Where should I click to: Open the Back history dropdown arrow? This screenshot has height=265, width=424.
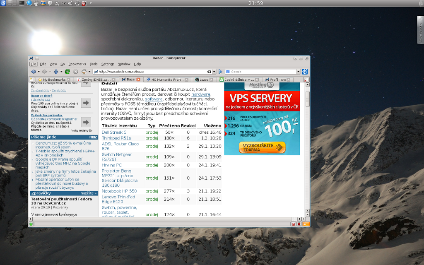point(39,72)
